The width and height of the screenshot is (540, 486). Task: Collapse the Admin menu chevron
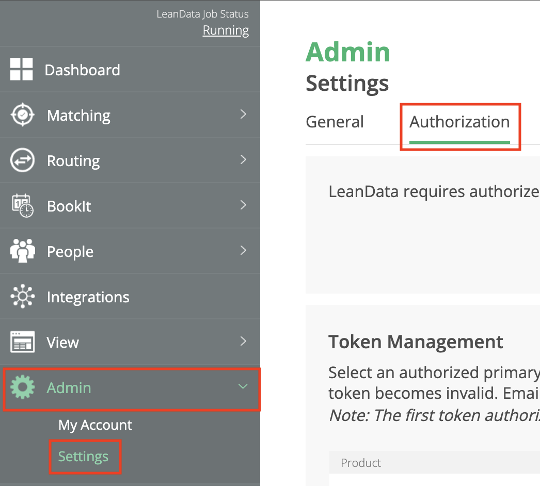coord(243,386)
